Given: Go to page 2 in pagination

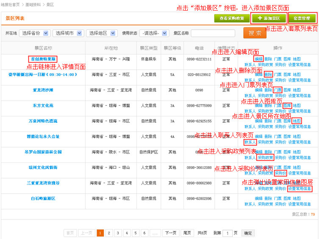Looking at the screenshot, I should point(109,233).
